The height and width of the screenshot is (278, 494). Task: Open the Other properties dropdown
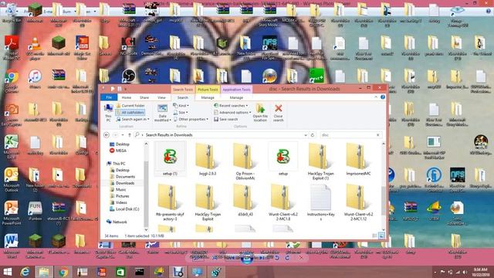click(191, 119)
